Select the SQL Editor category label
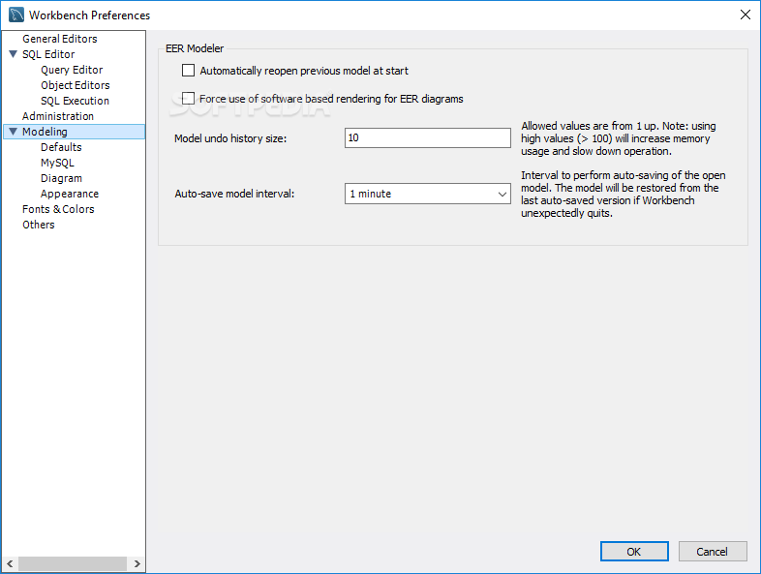 pyautogui.click(x=48, y=54)
